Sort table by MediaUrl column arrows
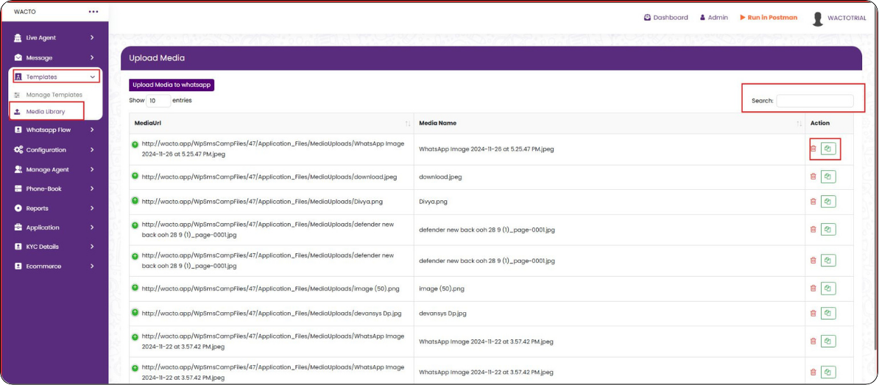Image resolution: width=879 pixels, height=385 pixels. click(408, 123)
